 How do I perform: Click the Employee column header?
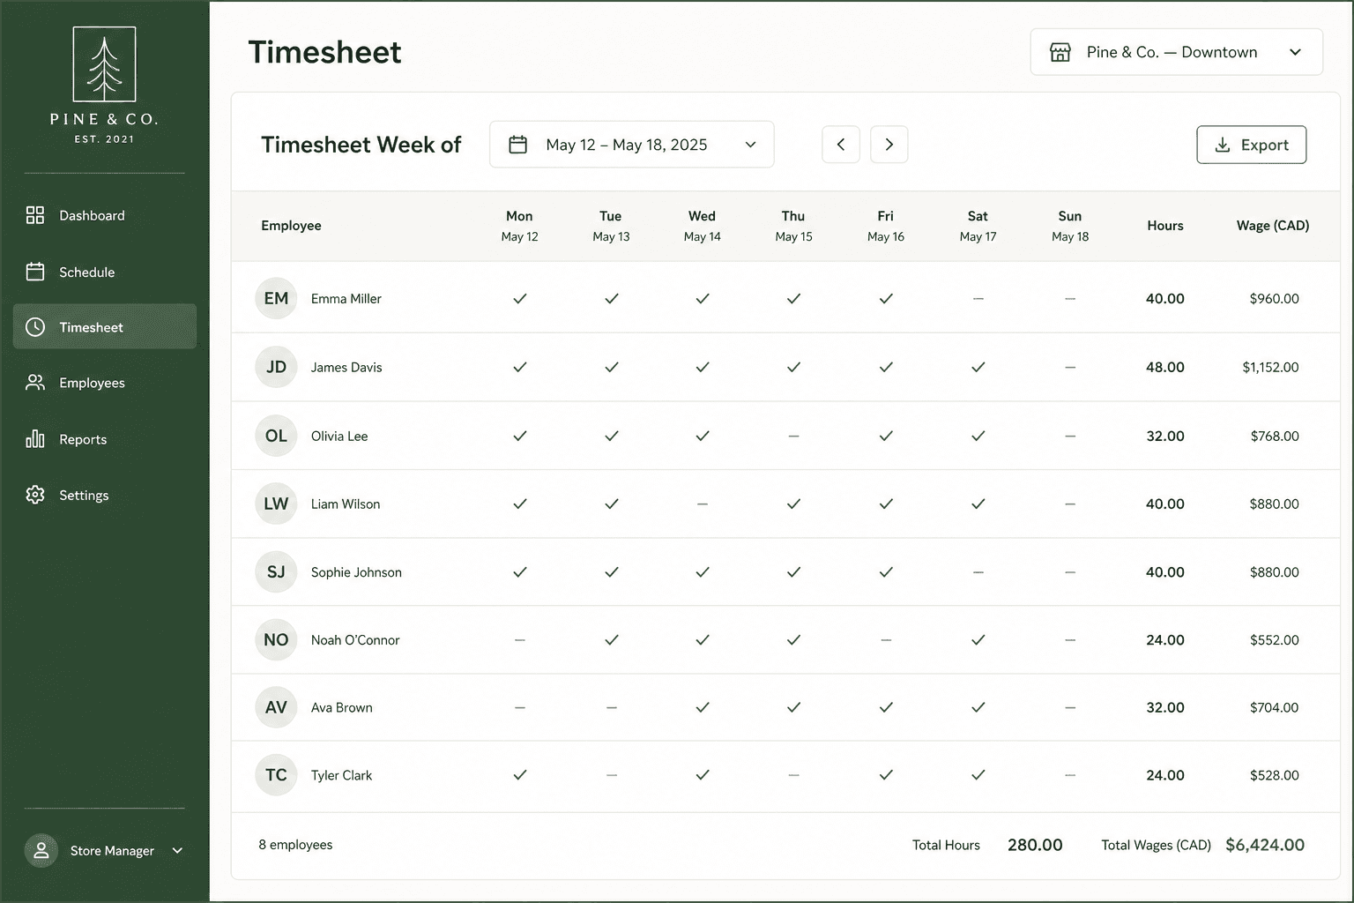pyautogui.click(x=291, y=226)
